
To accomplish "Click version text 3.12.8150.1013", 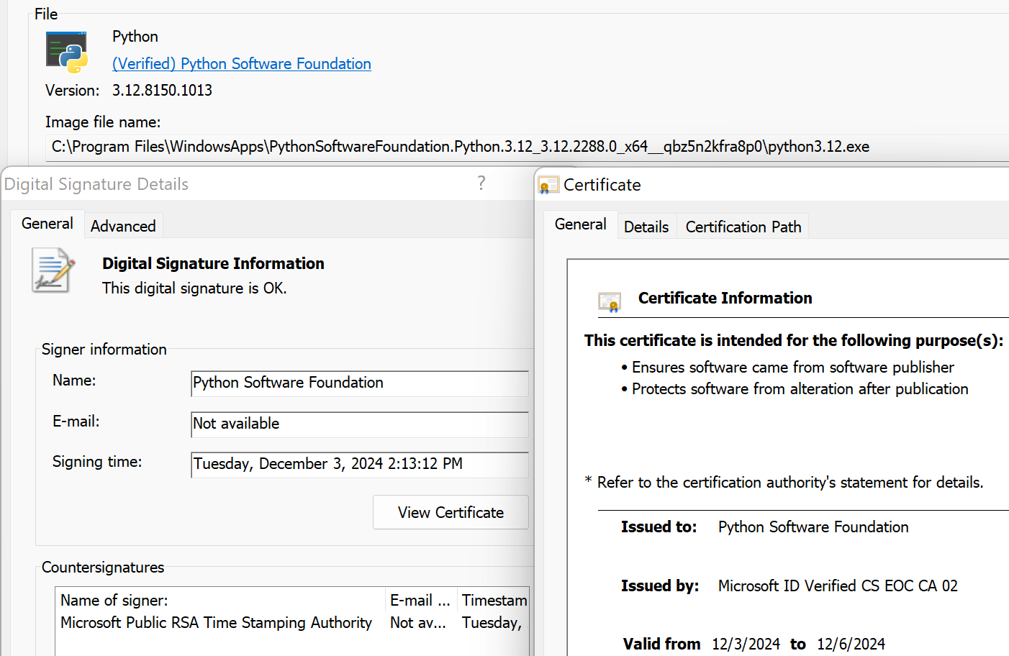I will tap(162, 91).
